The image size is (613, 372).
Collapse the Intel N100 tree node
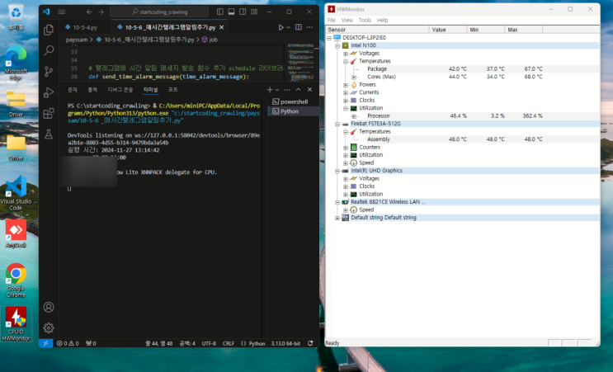click(337, 46)
